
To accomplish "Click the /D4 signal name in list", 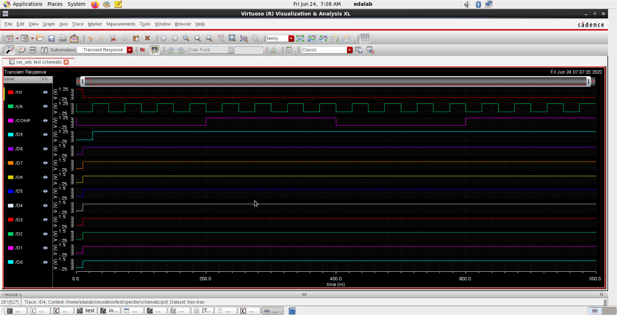I will coord(19,206).
